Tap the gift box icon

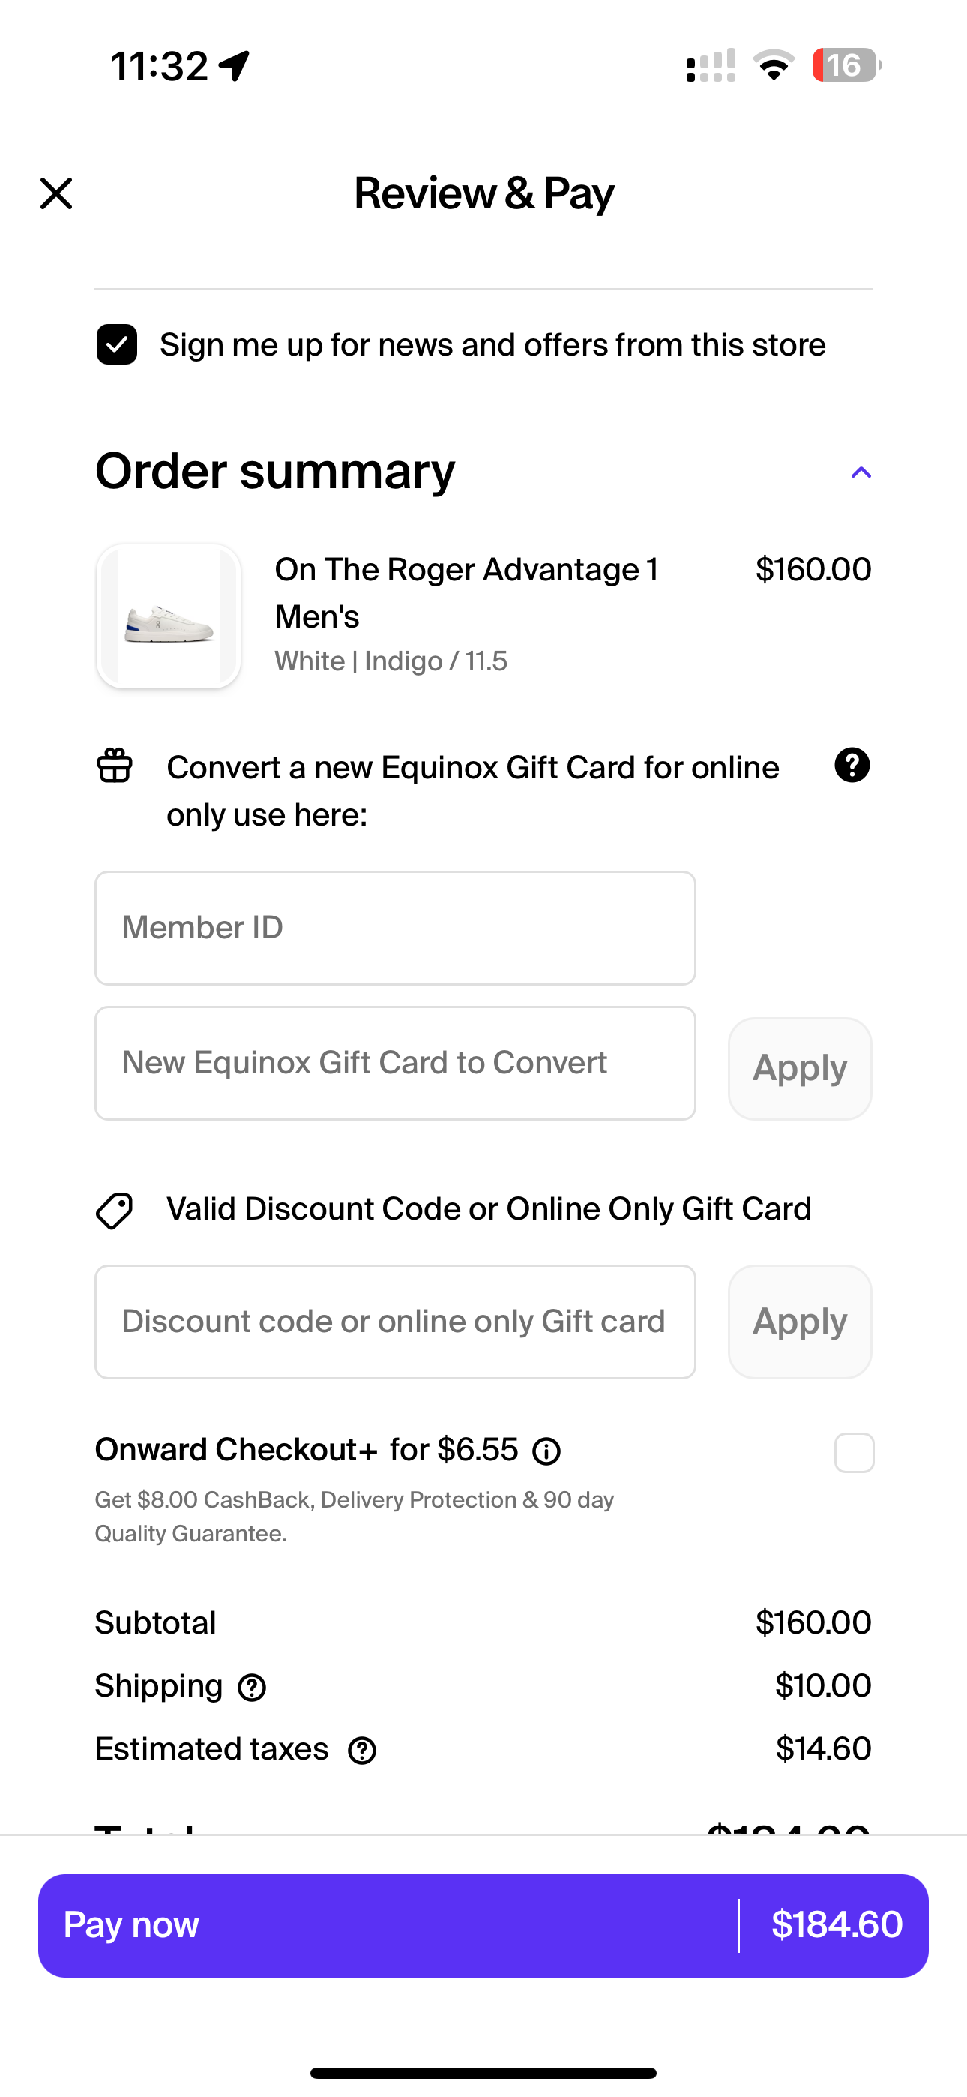point(115,766)
